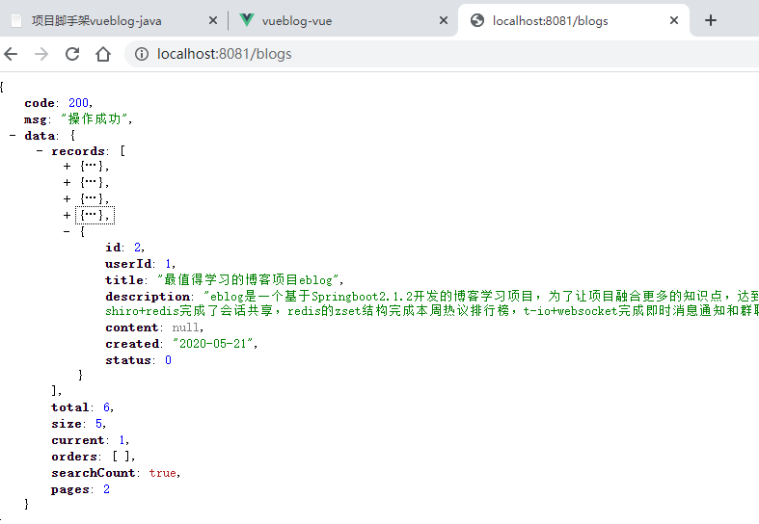Collapse the data object
This screenshot has width=759, height=524.
point(13,136)
